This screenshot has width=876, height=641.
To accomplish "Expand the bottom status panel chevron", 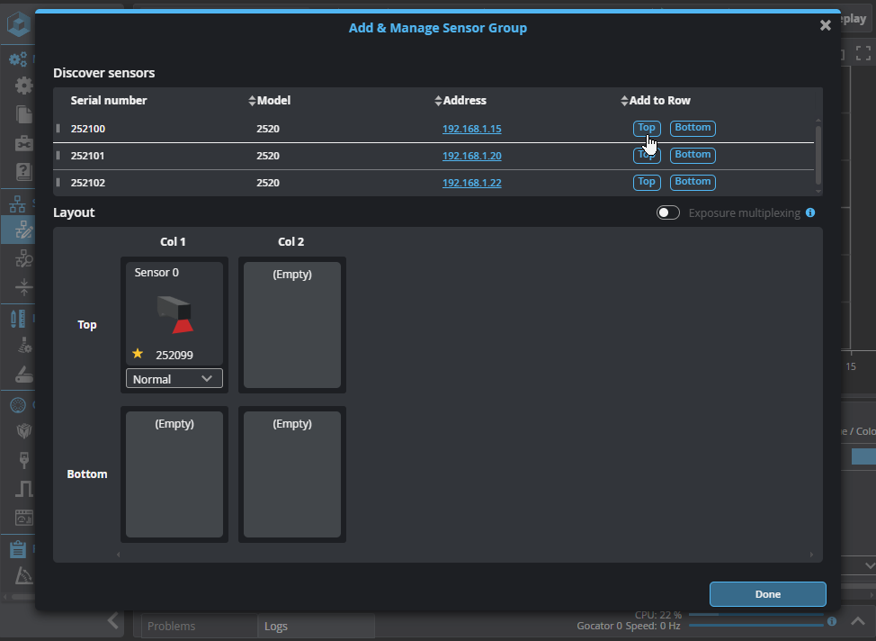I will point(857,621).
